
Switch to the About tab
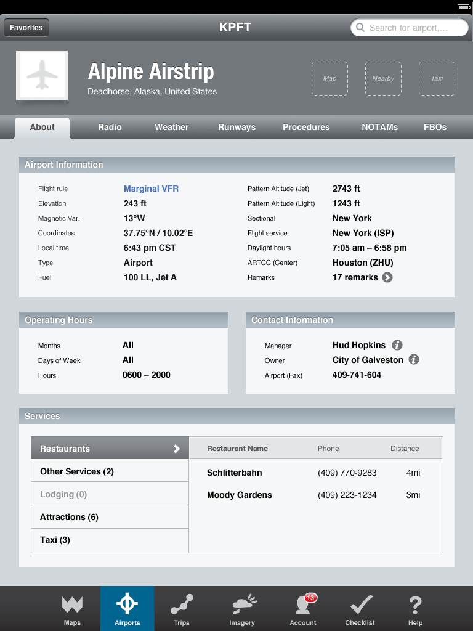click(x=42, y=128)
